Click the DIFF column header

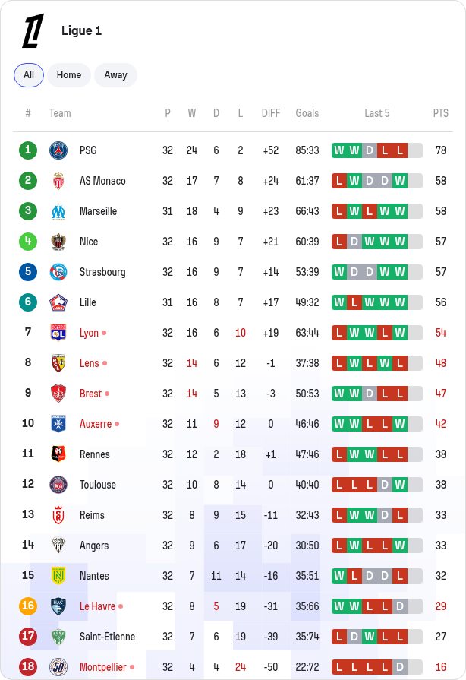pyautogui.click(x=271, y=113)
